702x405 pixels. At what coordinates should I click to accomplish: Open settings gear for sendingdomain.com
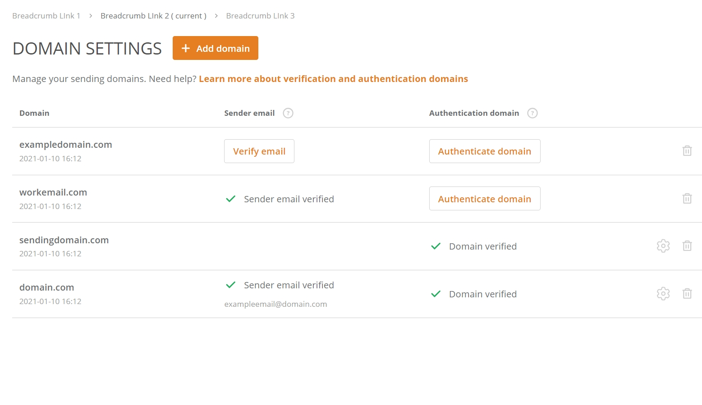[x=663, y=246]
